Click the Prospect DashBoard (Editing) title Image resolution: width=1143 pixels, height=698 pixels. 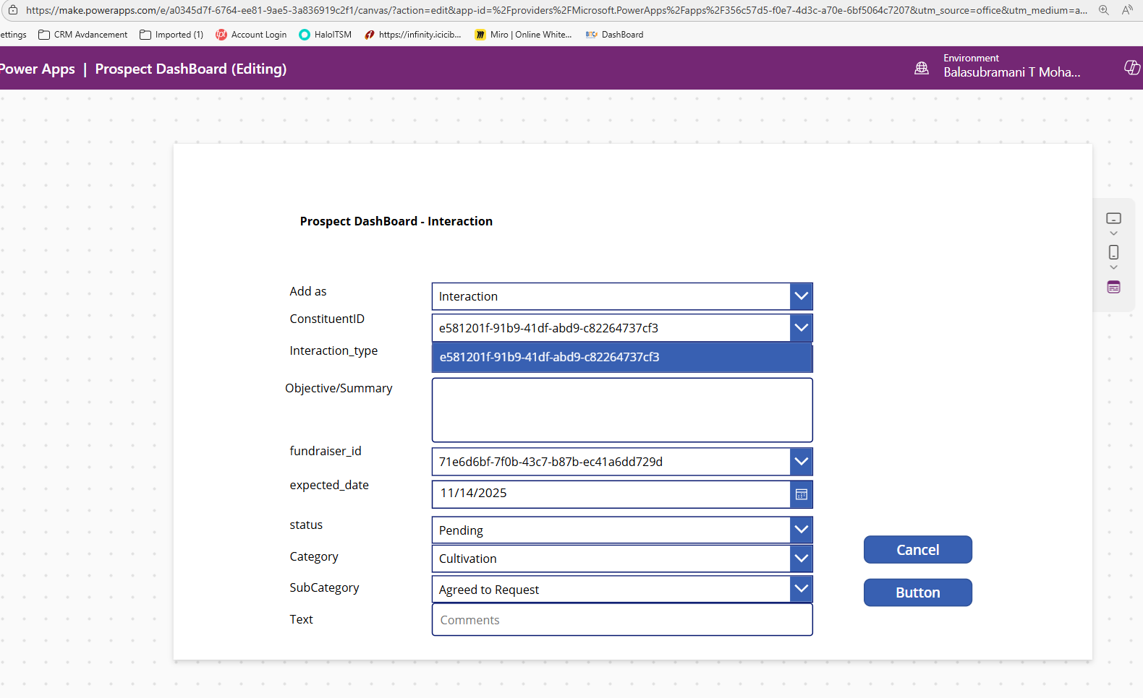pos(191,69)
